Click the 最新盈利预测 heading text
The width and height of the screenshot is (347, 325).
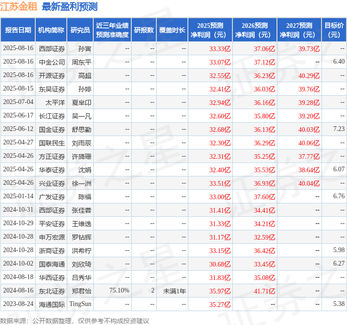tap(70, 6)
